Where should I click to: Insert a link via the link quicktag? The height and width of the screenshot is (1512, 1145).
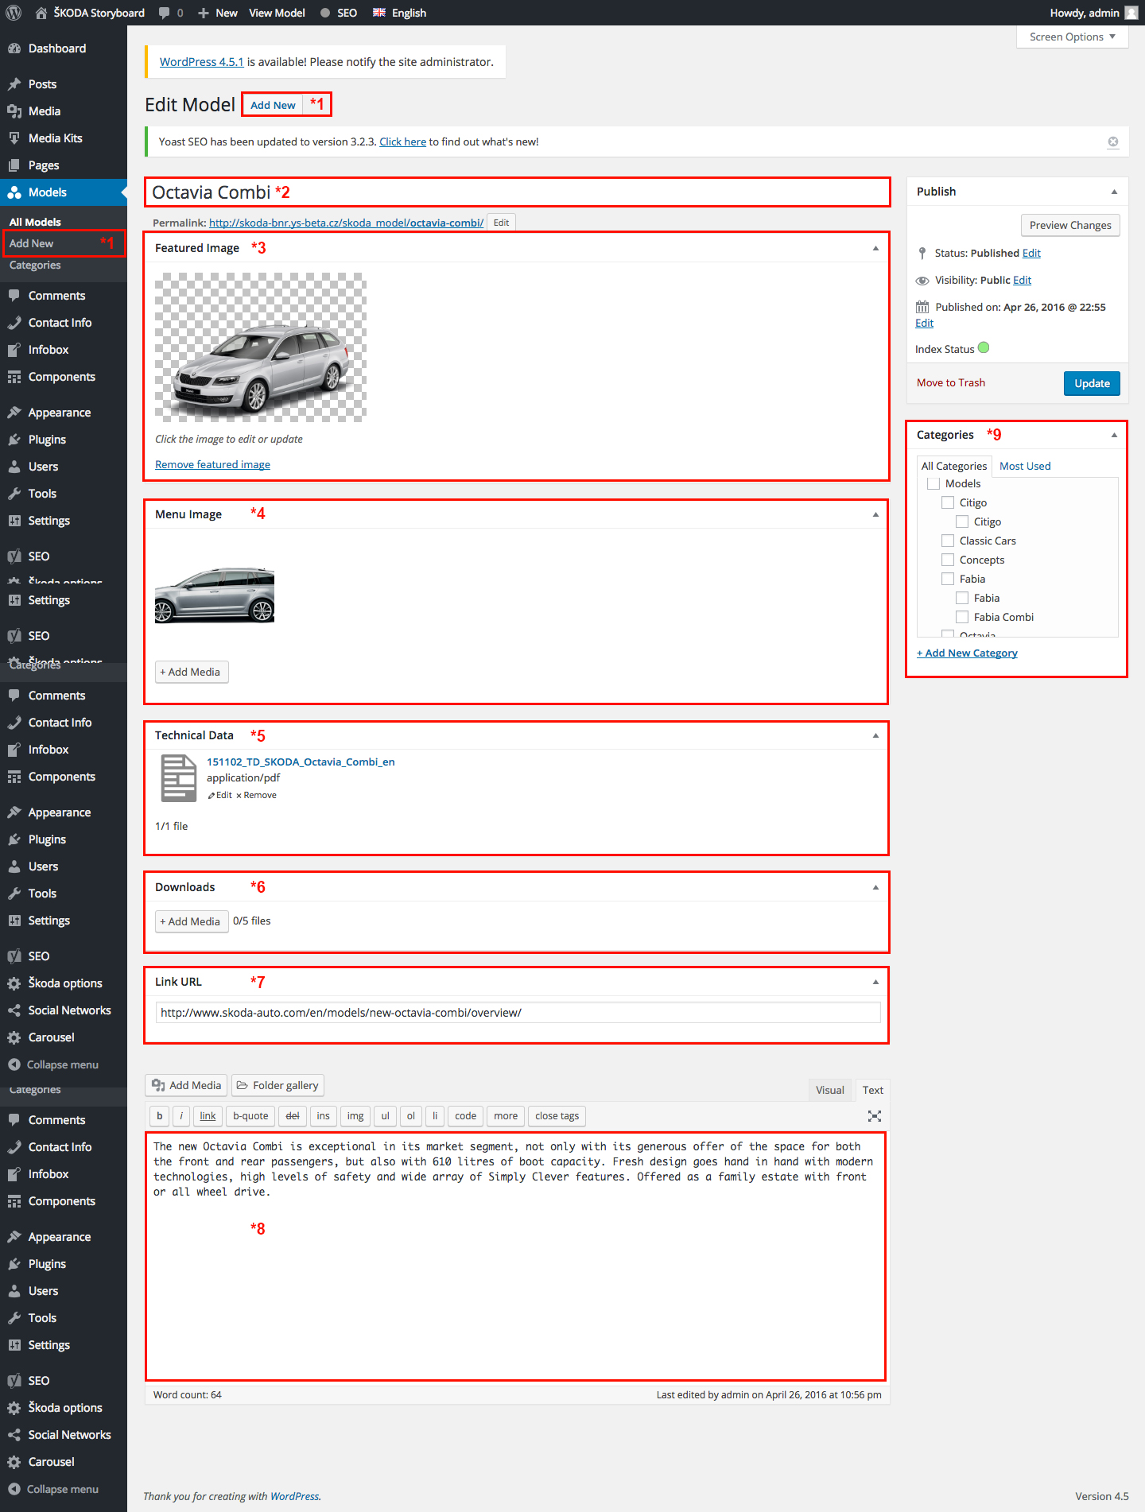tap(208, 1116)
